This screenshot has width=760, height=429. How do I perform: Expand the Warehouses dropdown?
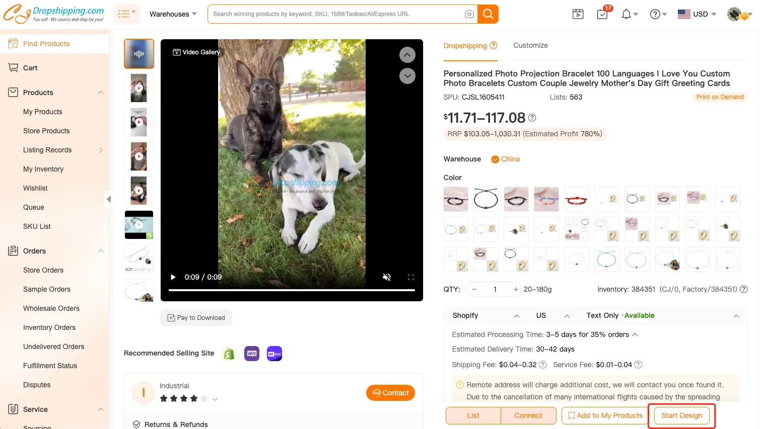[173, 14]
